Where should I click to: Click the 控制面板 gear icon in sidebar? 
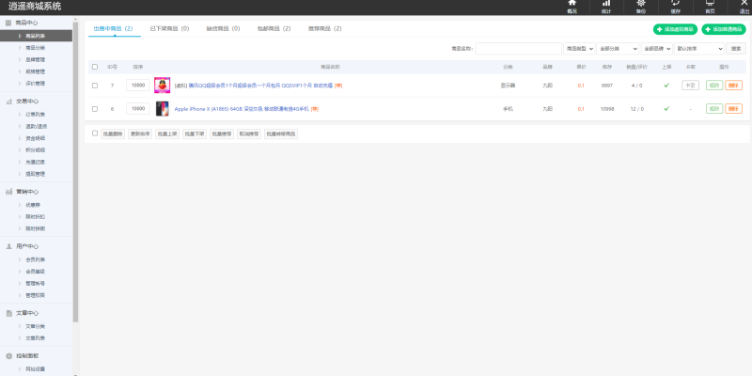(x=8, y=356)
